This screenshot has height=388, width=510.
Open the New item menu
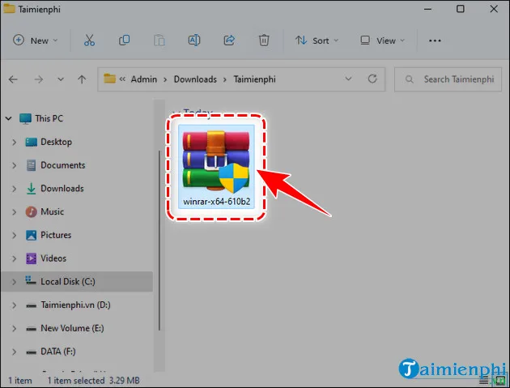(x=35, y=41)
